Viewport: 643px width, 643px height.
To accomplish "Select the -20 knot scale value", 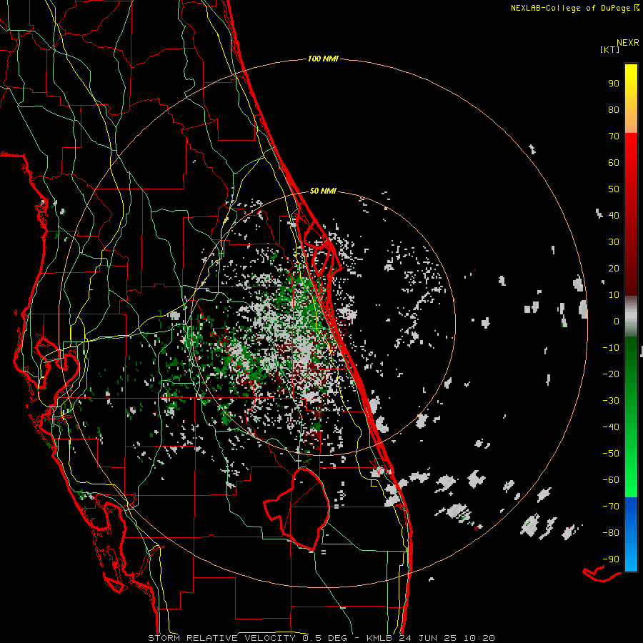I will point(611,374).
